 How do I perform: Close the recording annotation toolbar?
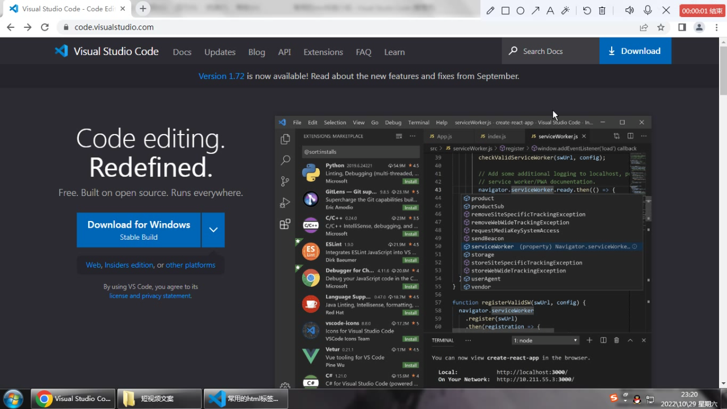pyautogui.click(x=666, y=11)
